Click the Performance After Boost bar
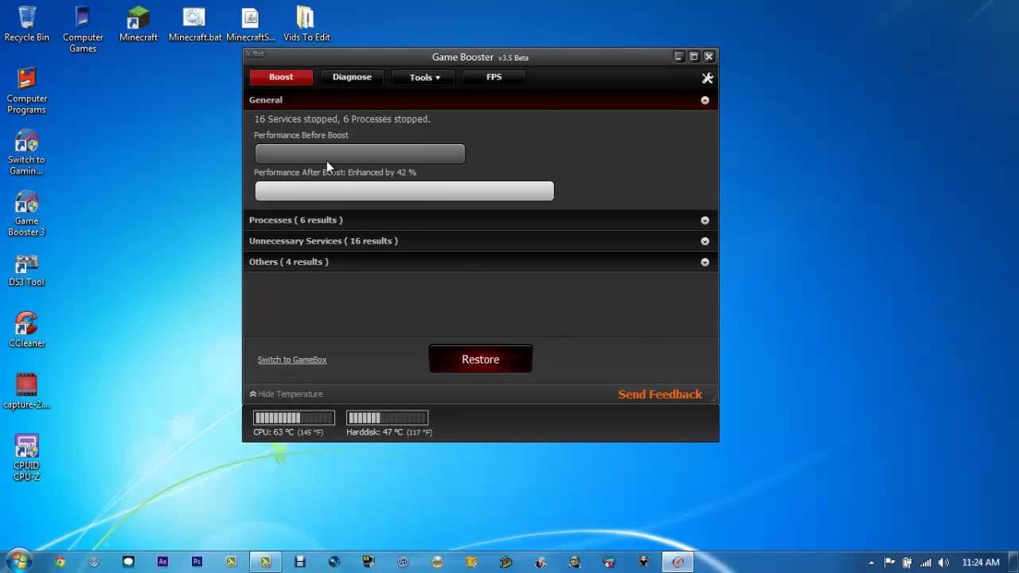 click(404, 191)
